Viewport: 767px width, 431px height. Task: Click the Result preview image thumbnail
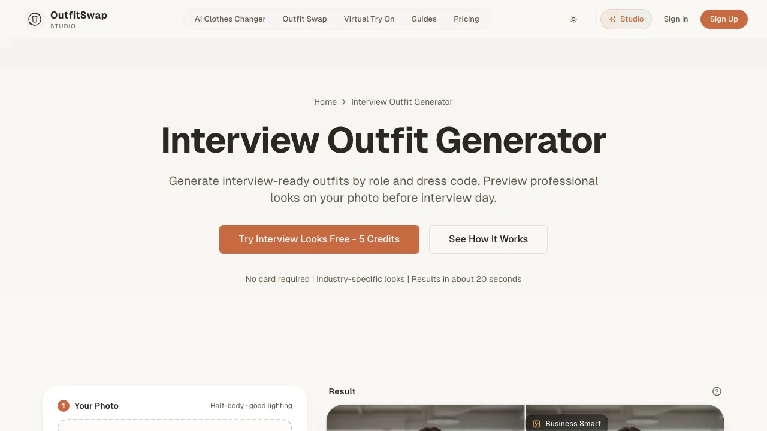[525, 418]
